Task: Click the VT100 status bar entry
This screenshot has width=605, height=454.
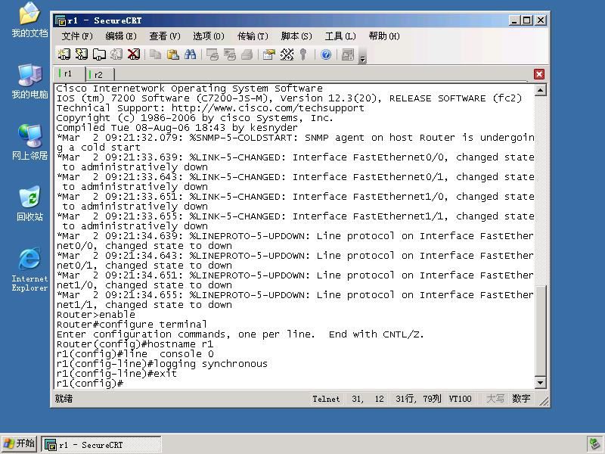Action: pos(460,399)
